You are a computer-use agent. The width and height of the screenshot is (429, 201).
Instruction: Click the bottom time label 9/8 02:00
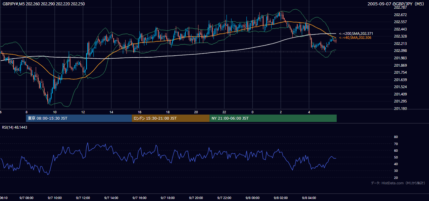(281, 198)
